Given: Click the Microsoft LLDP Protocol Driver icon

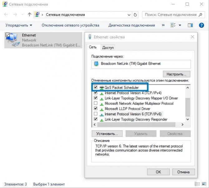Looking at the screenshot, I should pos(102,109).
